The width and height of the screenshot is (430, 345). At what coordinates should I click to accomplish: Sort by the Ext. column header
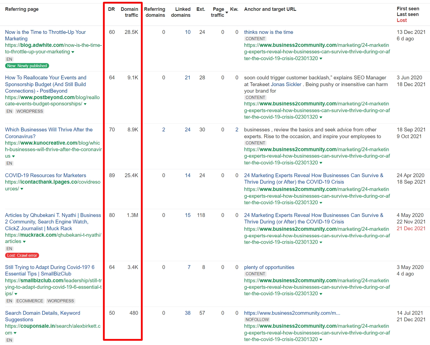click(201, 9)
